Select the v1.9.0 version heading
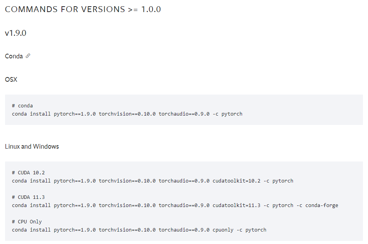This screenshot has width=368, height=244. [x=16, y=33]
